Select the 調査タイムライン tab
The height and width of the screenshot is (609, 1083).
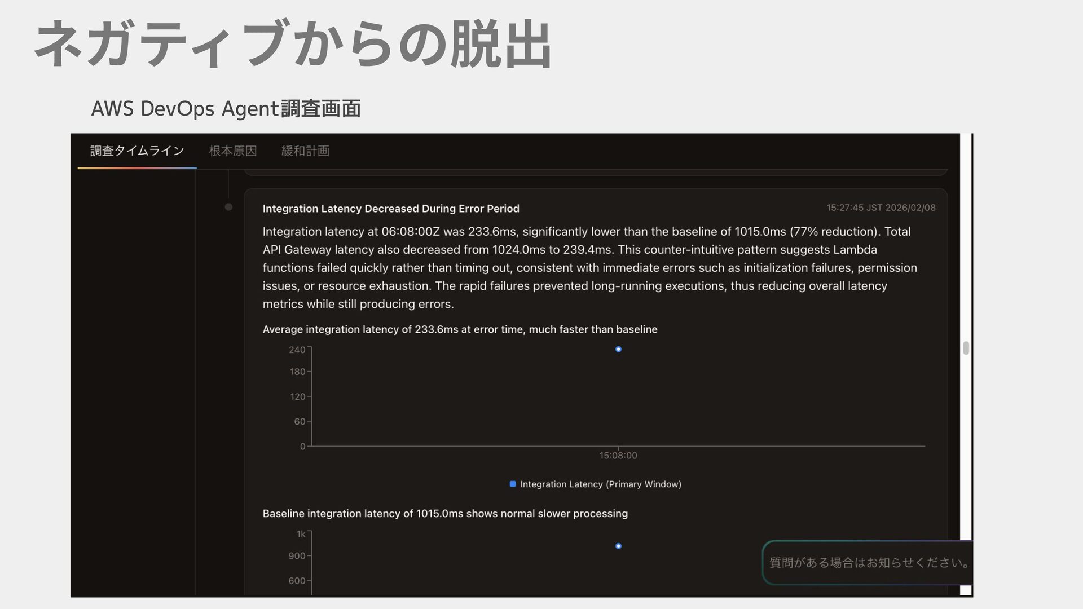[x=137, y=151]
